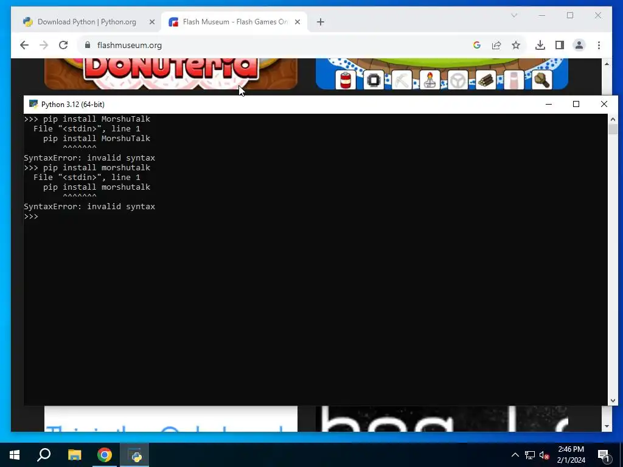Open Chrome three-dot menu

pyautogui.click(x=599, y=45)
